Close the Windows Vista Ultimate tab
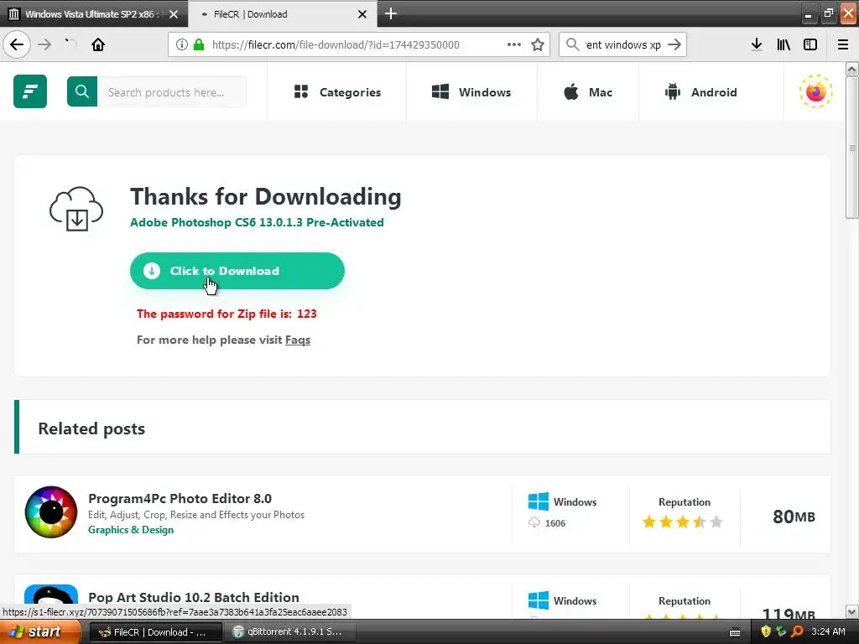The height and width of the screenshot is (644, 859). click(x=174, y=14)
